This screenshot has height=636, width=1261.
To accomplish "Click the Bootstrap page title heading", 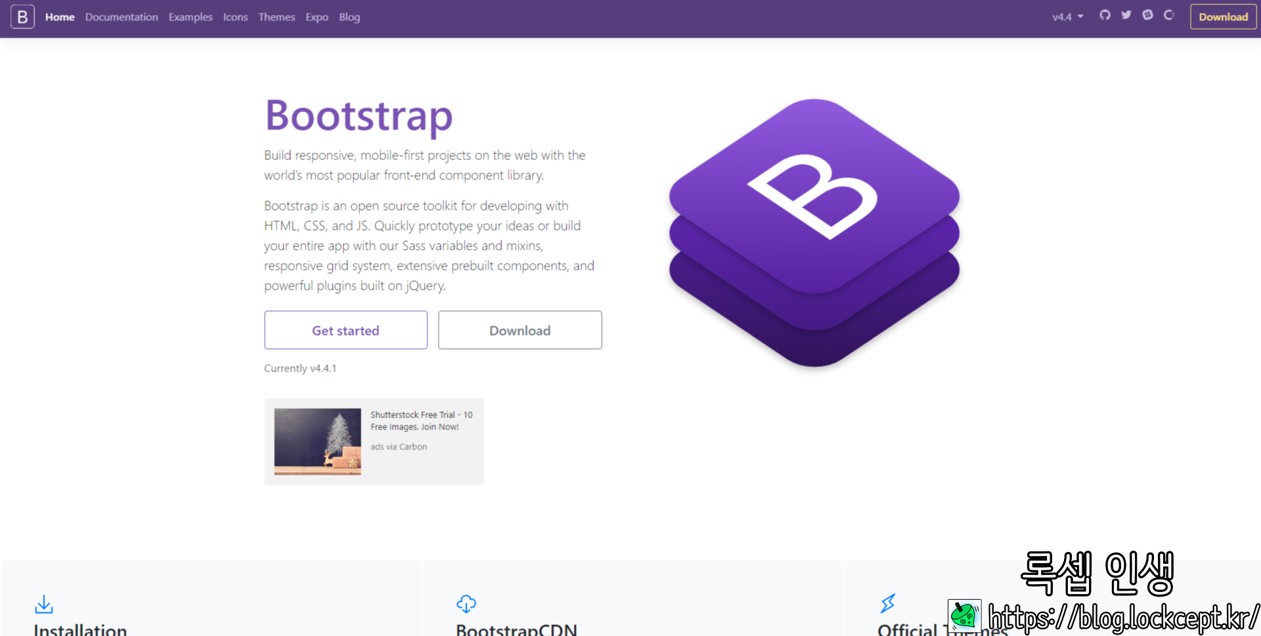I will [x=359, y=116].
